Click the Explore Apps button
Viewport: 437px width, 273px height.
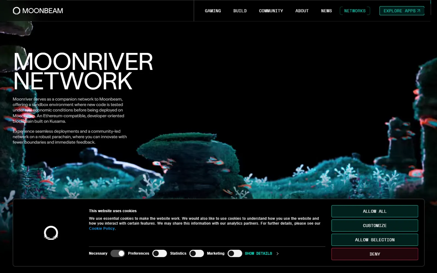pyautogui.click(x=402, y=11)
